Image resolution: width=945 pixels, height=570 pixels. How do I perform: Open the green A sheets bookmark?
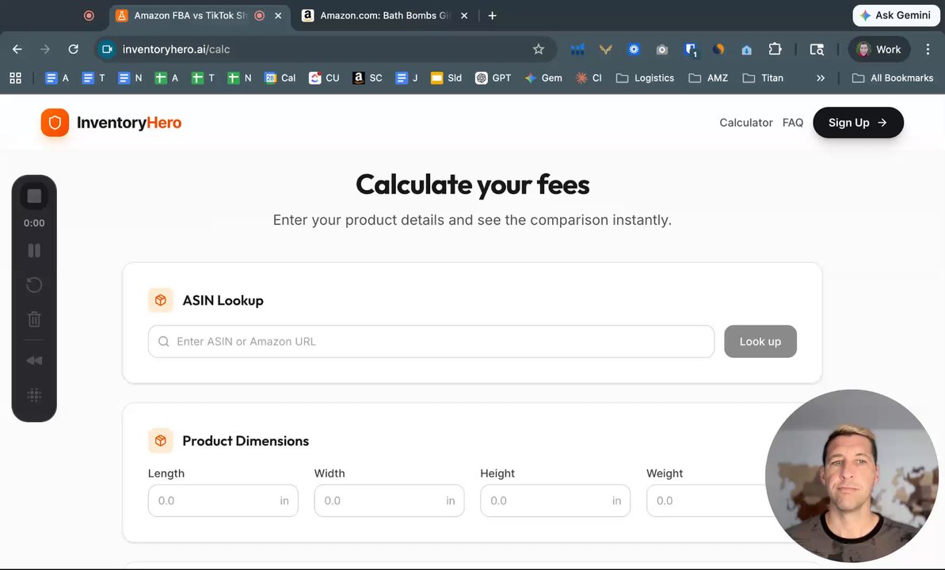[x=166, y=78]
